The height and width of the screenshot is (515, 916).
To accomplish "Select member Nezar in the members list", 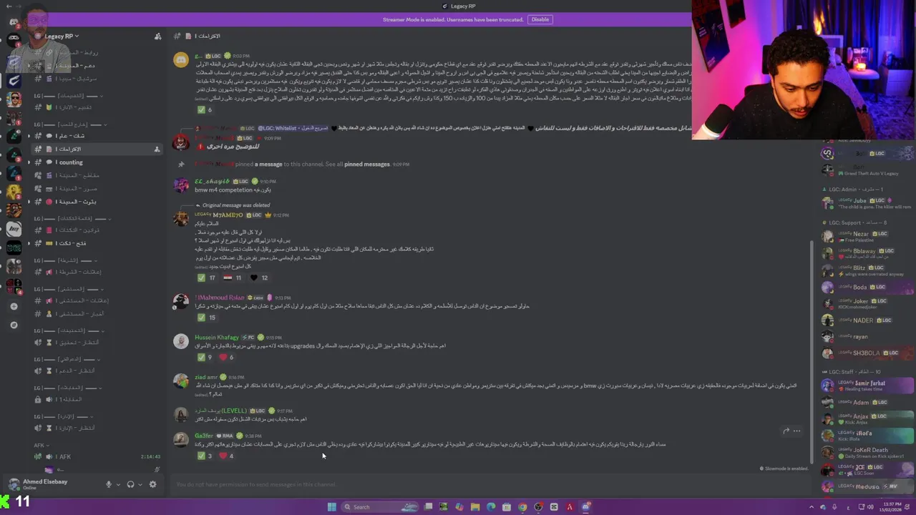I will 867,235.
